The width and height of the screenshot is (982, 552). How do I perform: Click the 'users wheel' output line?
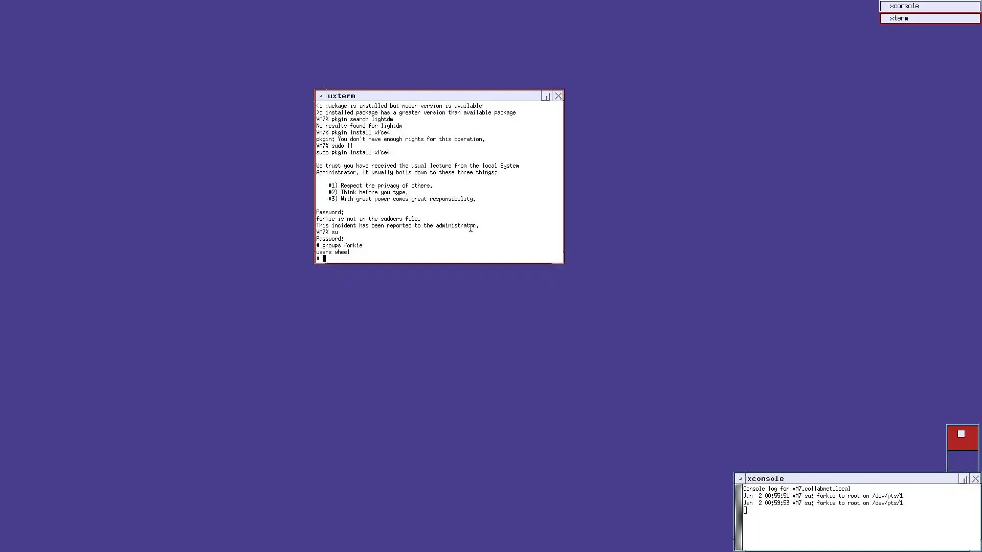tap(333, 252)
